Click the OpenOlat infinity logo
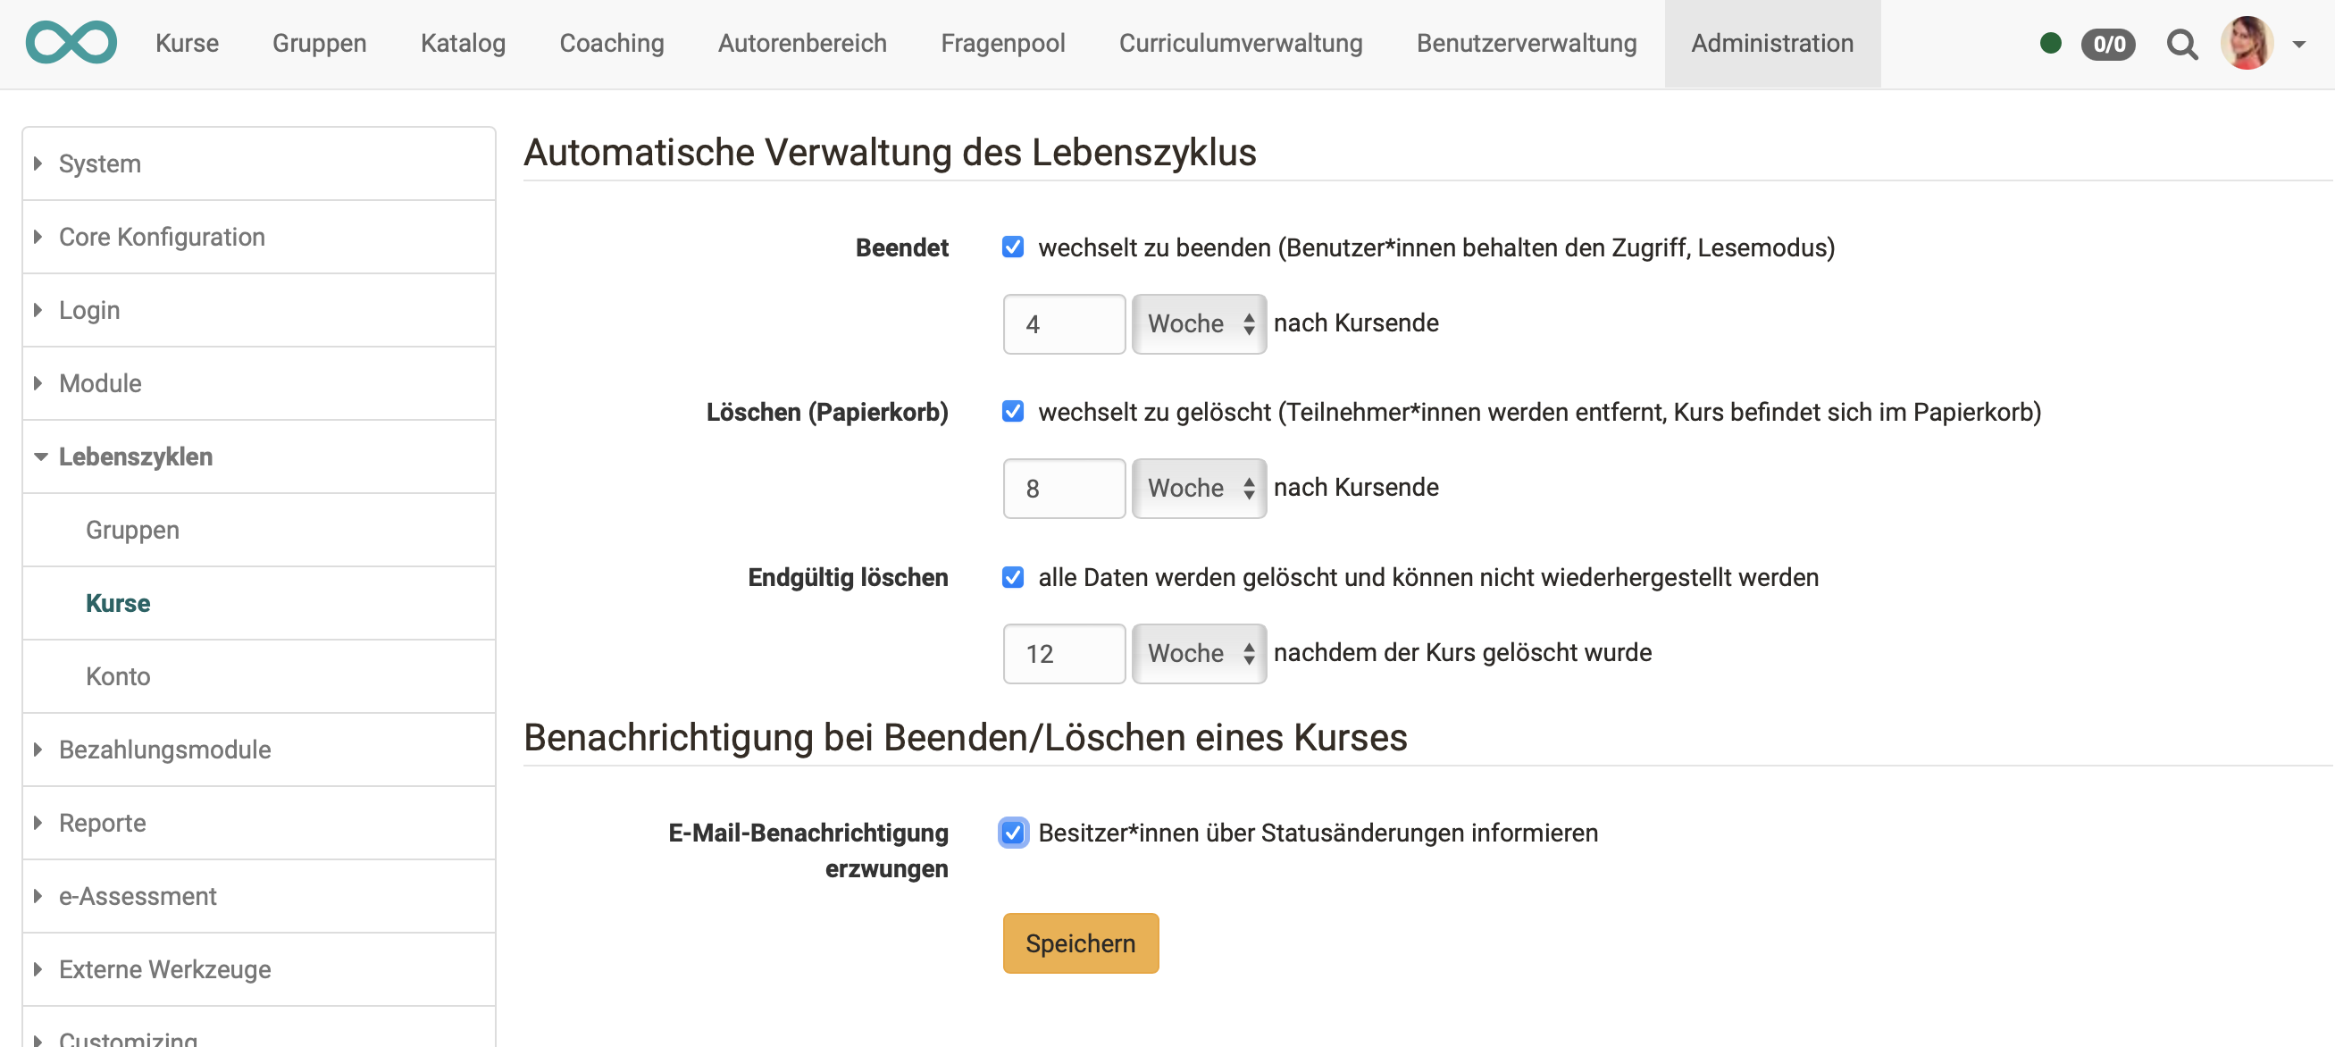 [x=71, y=43]
